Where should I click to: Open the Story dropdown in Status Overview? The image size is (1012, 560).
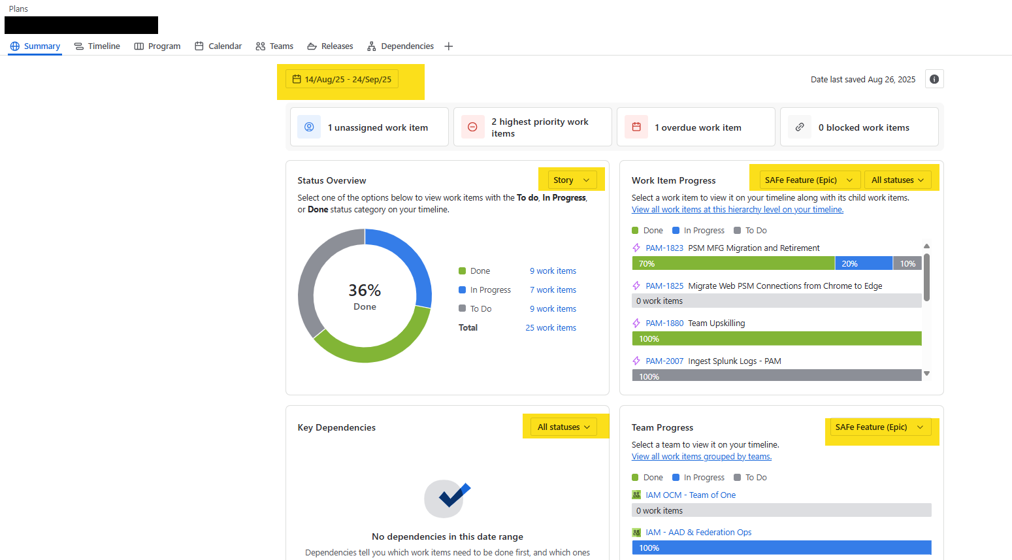click(571, 180)
